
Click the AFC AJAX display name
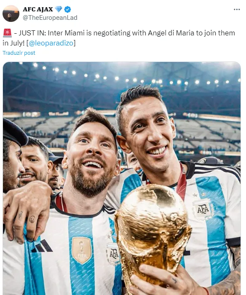coord(38,9)
